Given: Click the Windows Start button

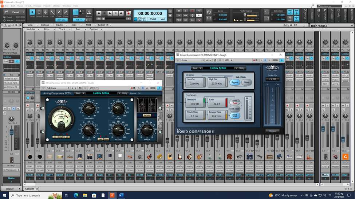Looking at the screenshot, I should [x=4, y=195].
